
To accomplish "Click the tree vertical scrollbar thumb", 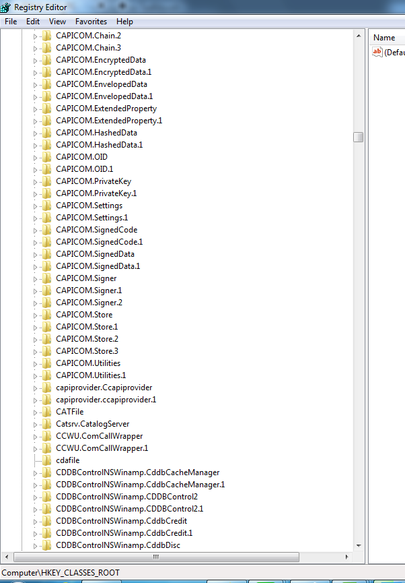I will pyautogui.click(x=358, y=137).
